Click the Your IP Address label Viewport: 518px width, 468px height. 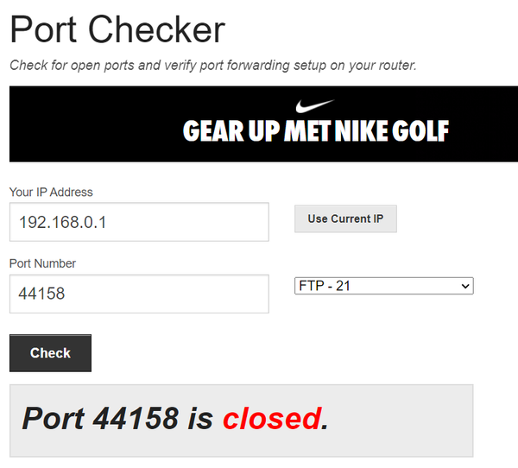point(51,192)
